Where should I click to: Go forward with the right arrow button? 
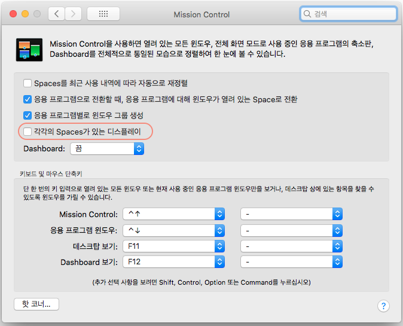click(74, 14)
